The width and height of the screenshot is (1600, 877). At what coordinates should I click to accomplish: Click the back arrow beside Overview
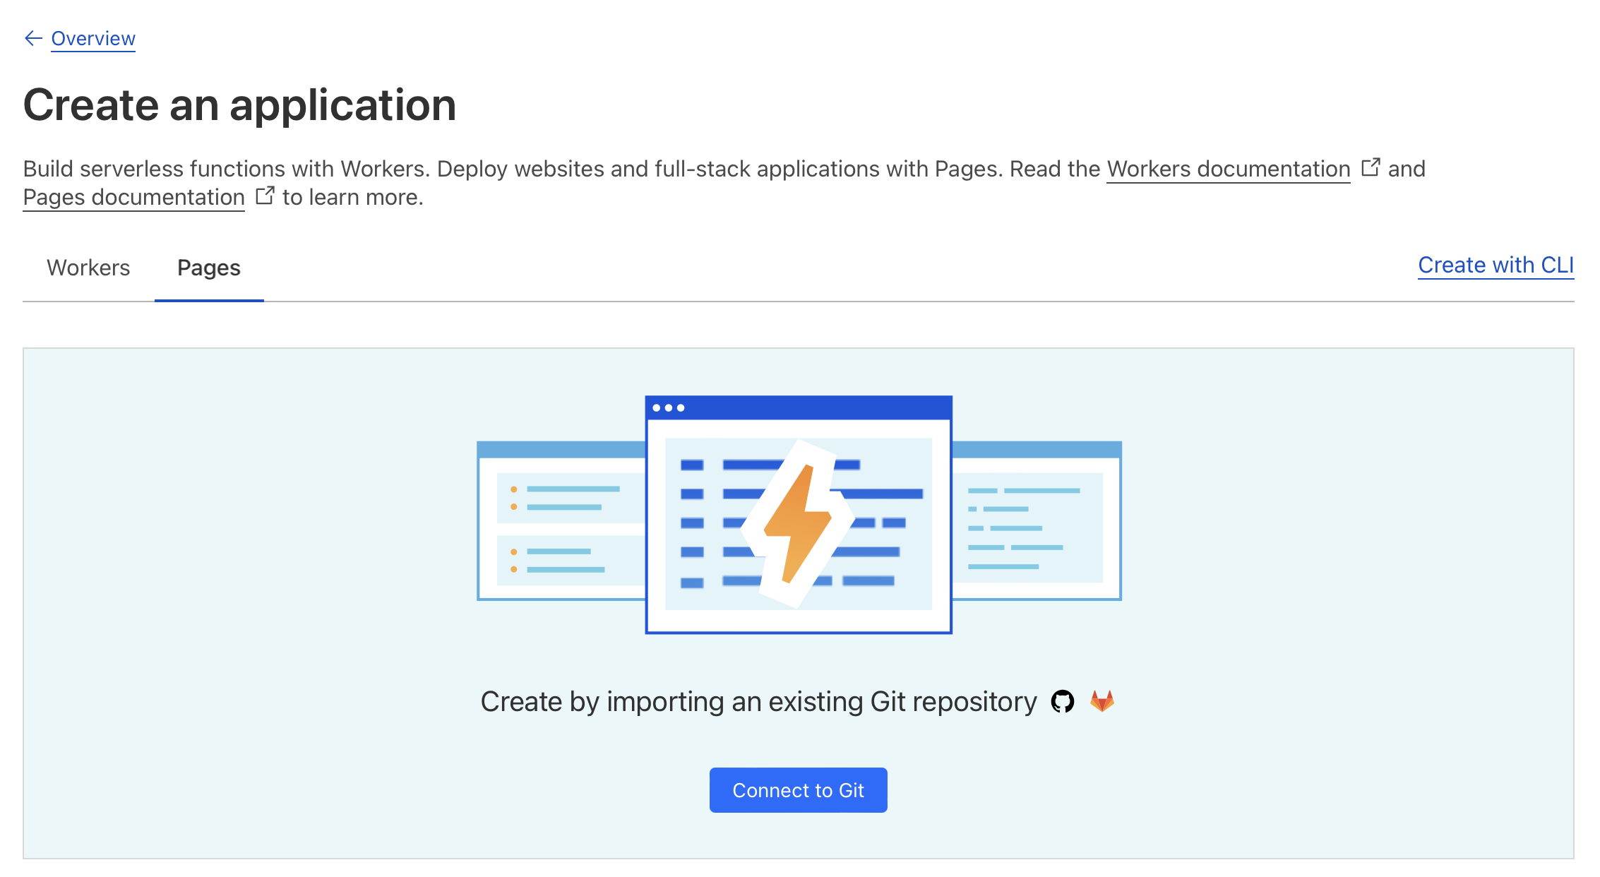33,38
